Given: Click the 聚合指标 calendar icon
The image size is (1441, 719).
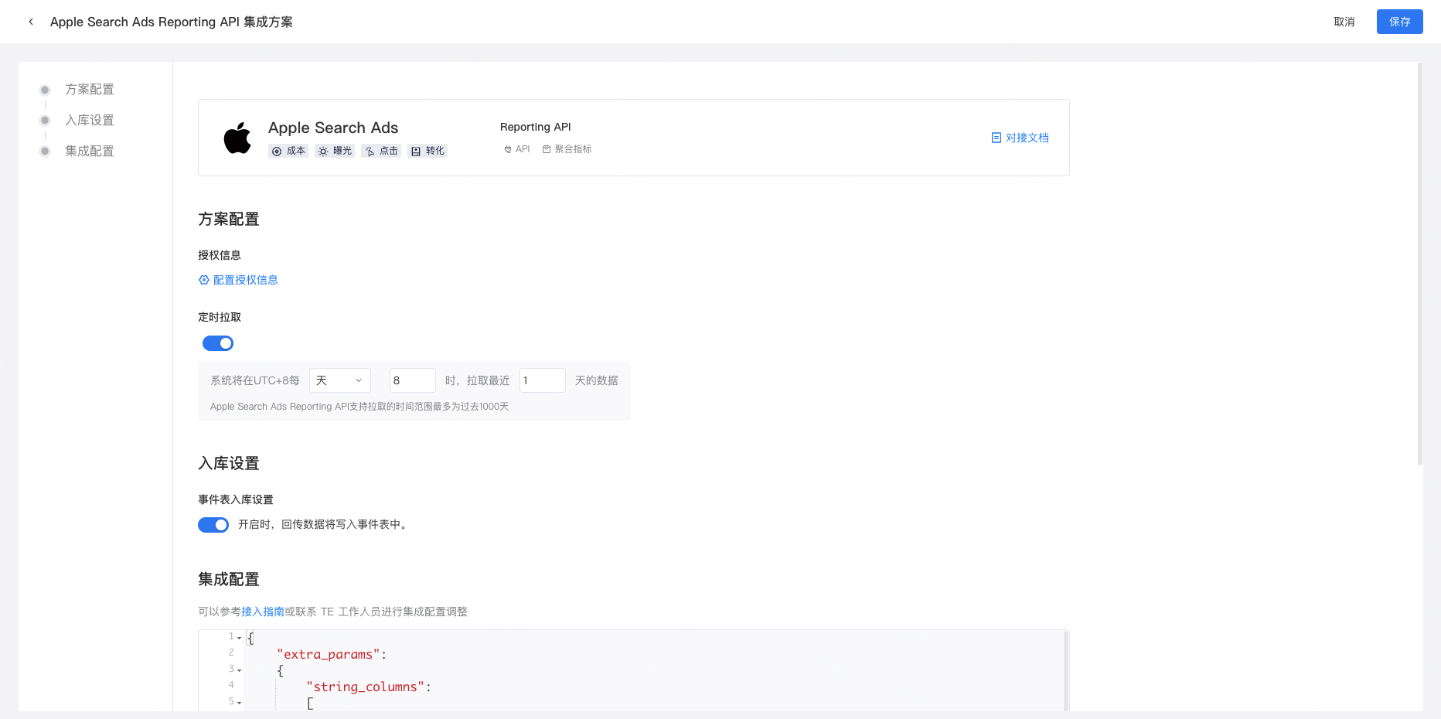Looking at the screenshot, I should point(547,149).
